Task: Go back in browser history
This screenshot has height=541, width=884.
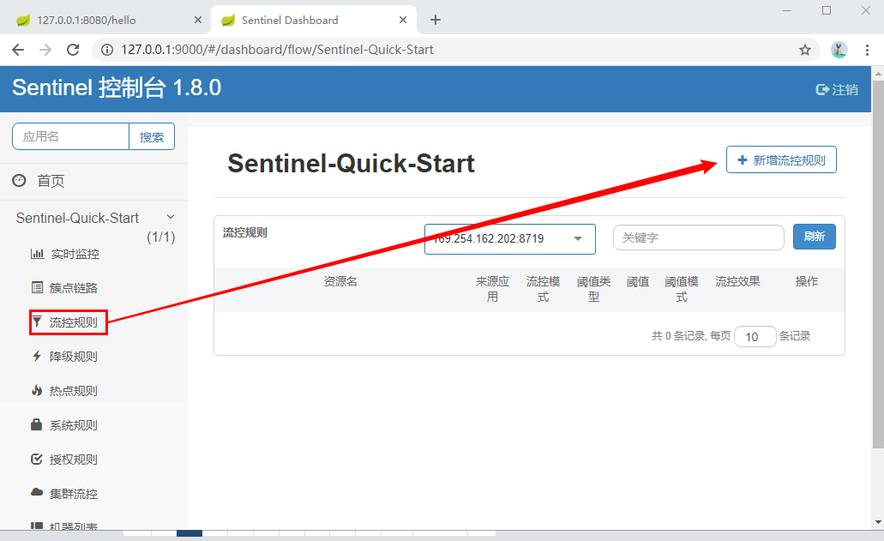Action: 18,50
